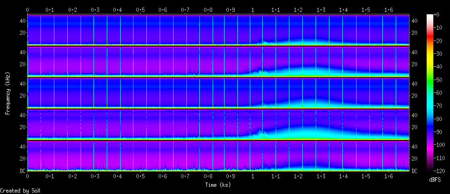The image size is (450, 194).
Task: Select the top channel spectrogram panel
Action: click(x=218, y=30)
